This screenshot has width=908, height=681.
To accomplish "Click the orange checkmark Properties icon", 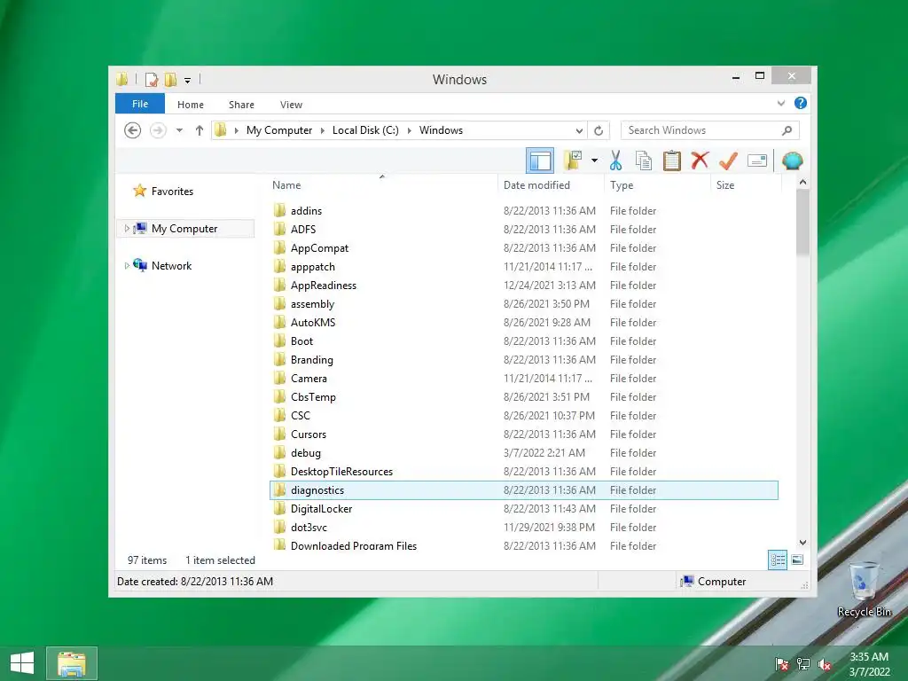I will (x=728, y=160).
